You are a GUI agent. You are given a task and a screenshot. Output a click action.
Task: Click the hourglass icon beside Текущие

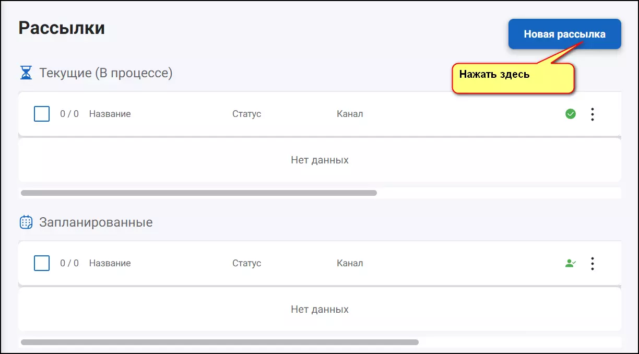click(26, 73)
